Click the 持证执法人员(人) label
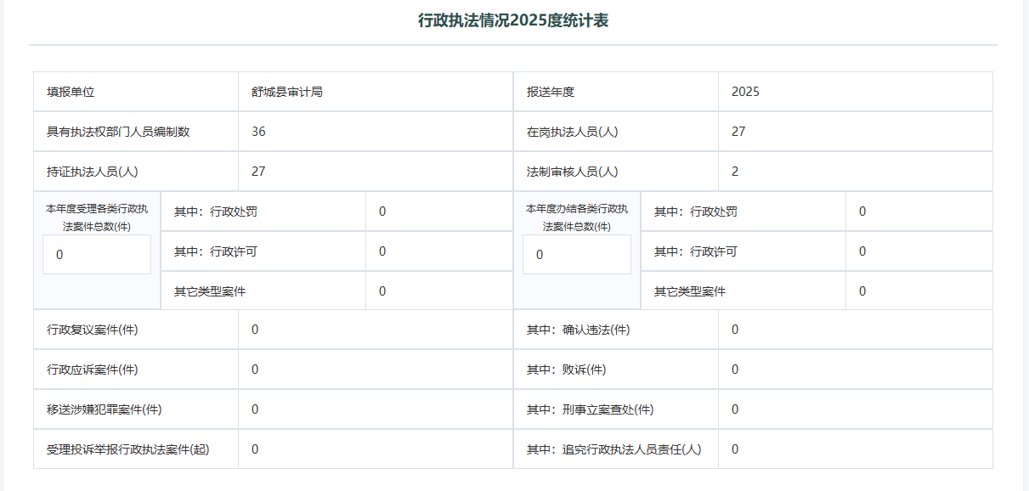The width and height of the screenshot is (1029, 491). [93, 172]
